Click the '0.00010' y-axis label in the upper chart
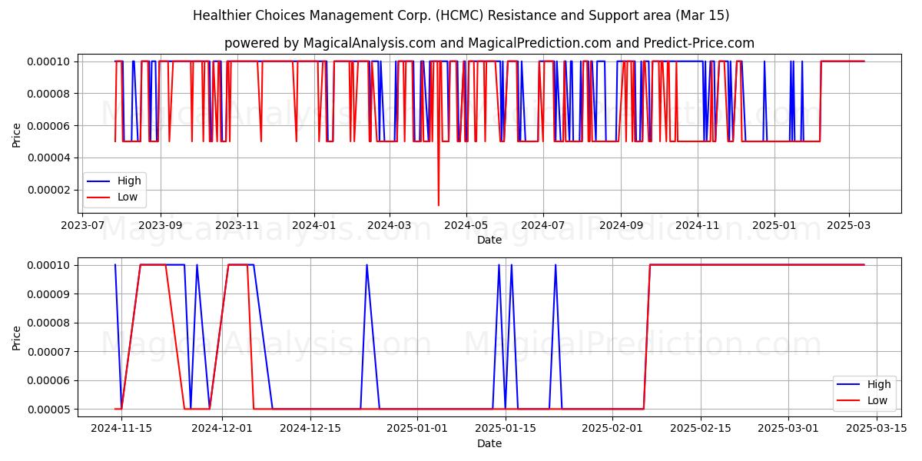The image size is (922, 461). click(48, 61)
